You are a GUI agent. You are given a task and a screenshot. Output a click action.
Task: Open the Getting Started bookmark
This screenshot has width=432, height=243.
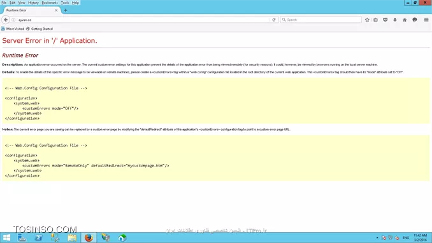(x=40, y=29)
